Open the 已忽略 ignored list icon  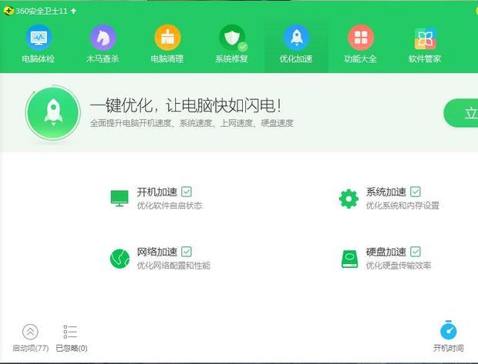(70, 332)
